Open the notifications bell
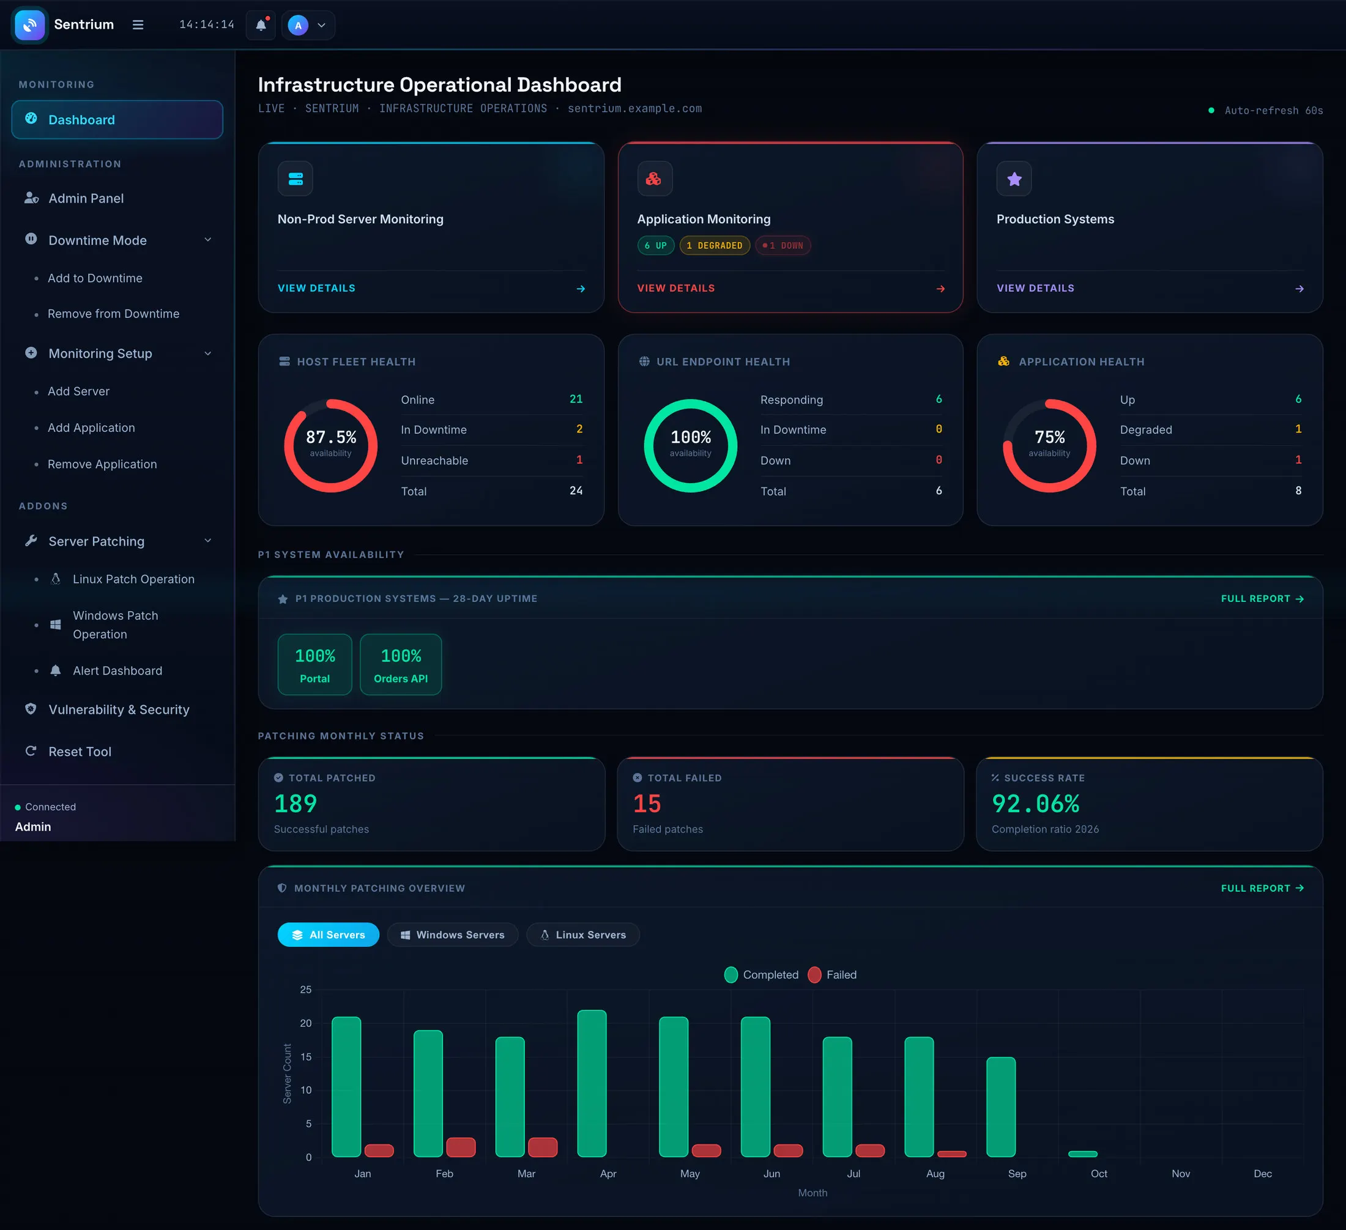Screen dimensions: 1346x1230 coord(261,25)
